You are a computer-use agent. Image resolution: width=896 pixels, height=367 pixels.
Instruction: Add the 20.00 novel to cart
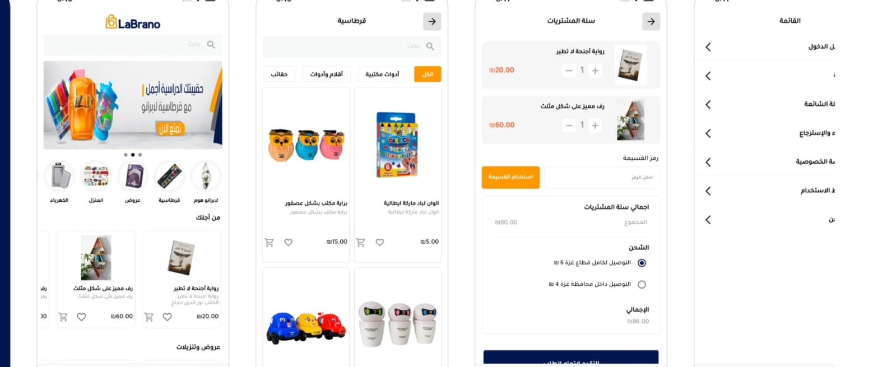(148, 317)
